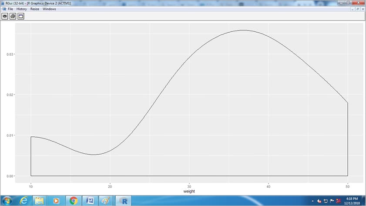Image resolution: width=366 pixels, height=206 pixels.
Task: Click the R application taskbar button
Action: [x=124, y=200]
